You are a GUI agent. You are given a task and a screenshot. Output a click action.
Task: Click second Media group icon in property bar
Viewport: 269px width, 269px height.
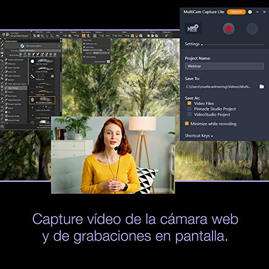(x=137, y=36)
